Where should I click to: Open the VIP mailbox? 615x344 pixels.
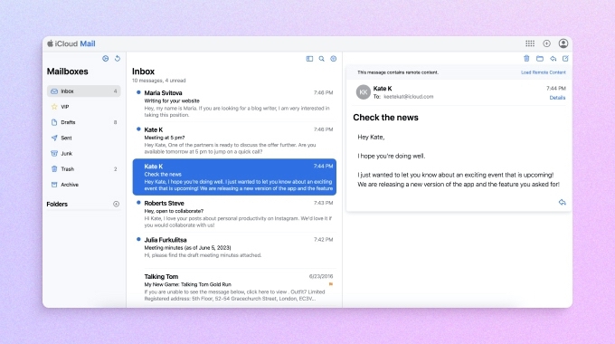(84, 107)
